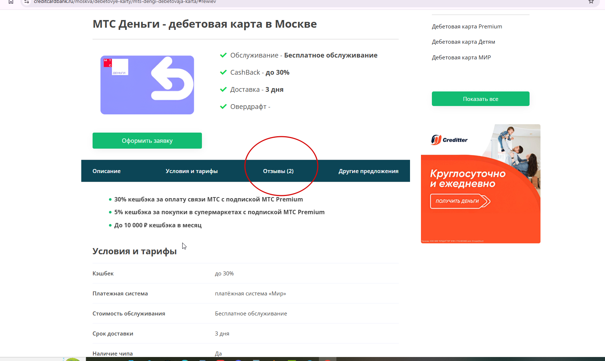Open the Описание tab
The width and height of the screenshot is (605, 361).
pyautogui.click(x=106, y=171)
